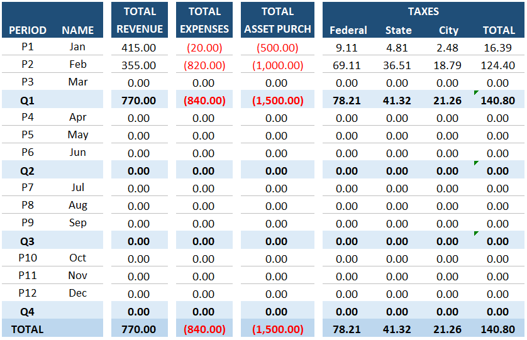This screenshot has width=527, height=340.
Task: Click the green comment indicator in Q3 total
Action: click(x=477, y=234)
